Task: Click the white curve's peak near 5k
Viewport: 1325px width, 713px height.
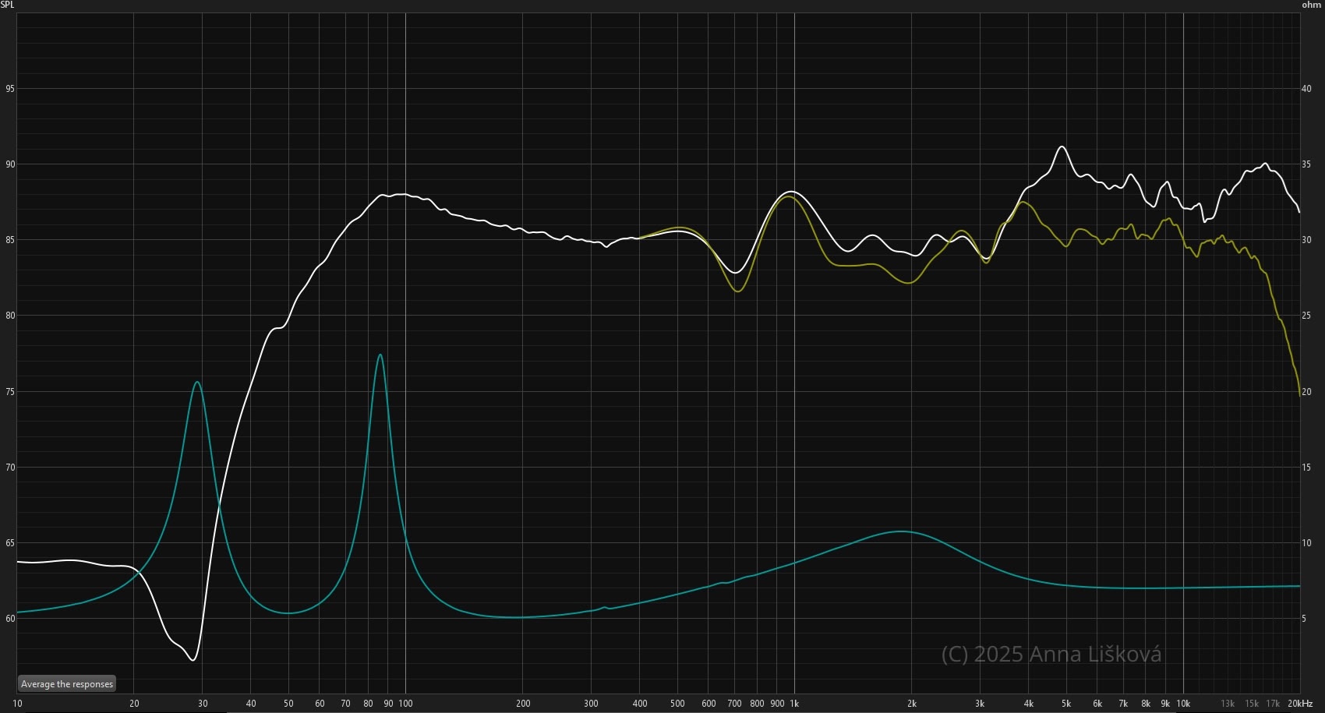Action: pos(1062,146)
